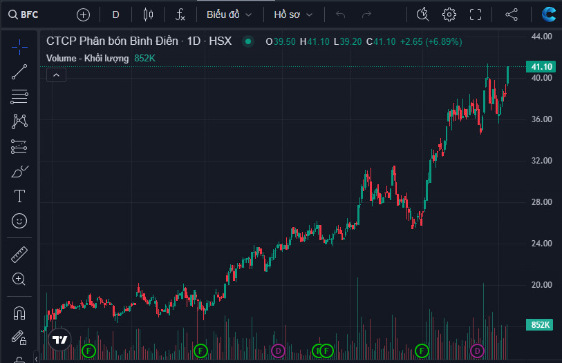Pick the text annotation tool

pos(19,196)
